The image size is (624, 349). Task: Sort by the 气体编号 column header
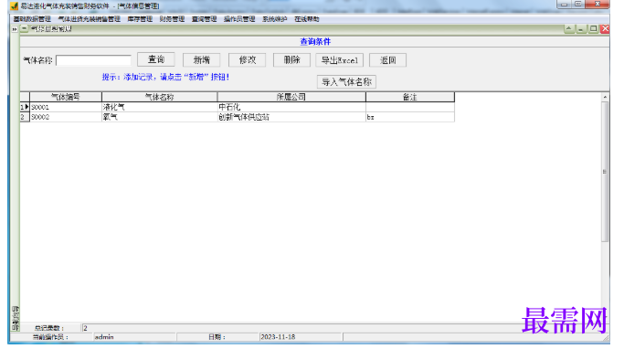tap(66, 97)
